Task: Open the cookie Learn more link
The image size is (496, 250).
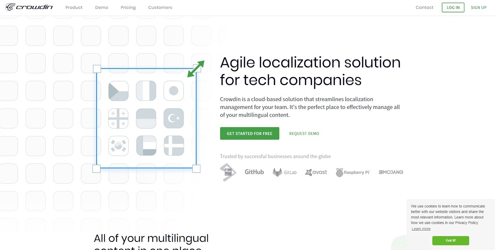Action: [x=421, y=229]
